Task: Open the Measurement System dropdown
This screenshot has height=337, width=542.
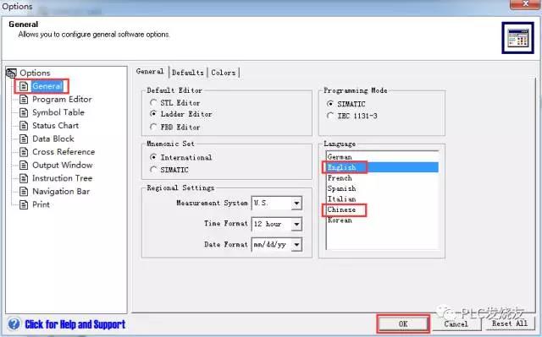Action: tap(296, 203)
